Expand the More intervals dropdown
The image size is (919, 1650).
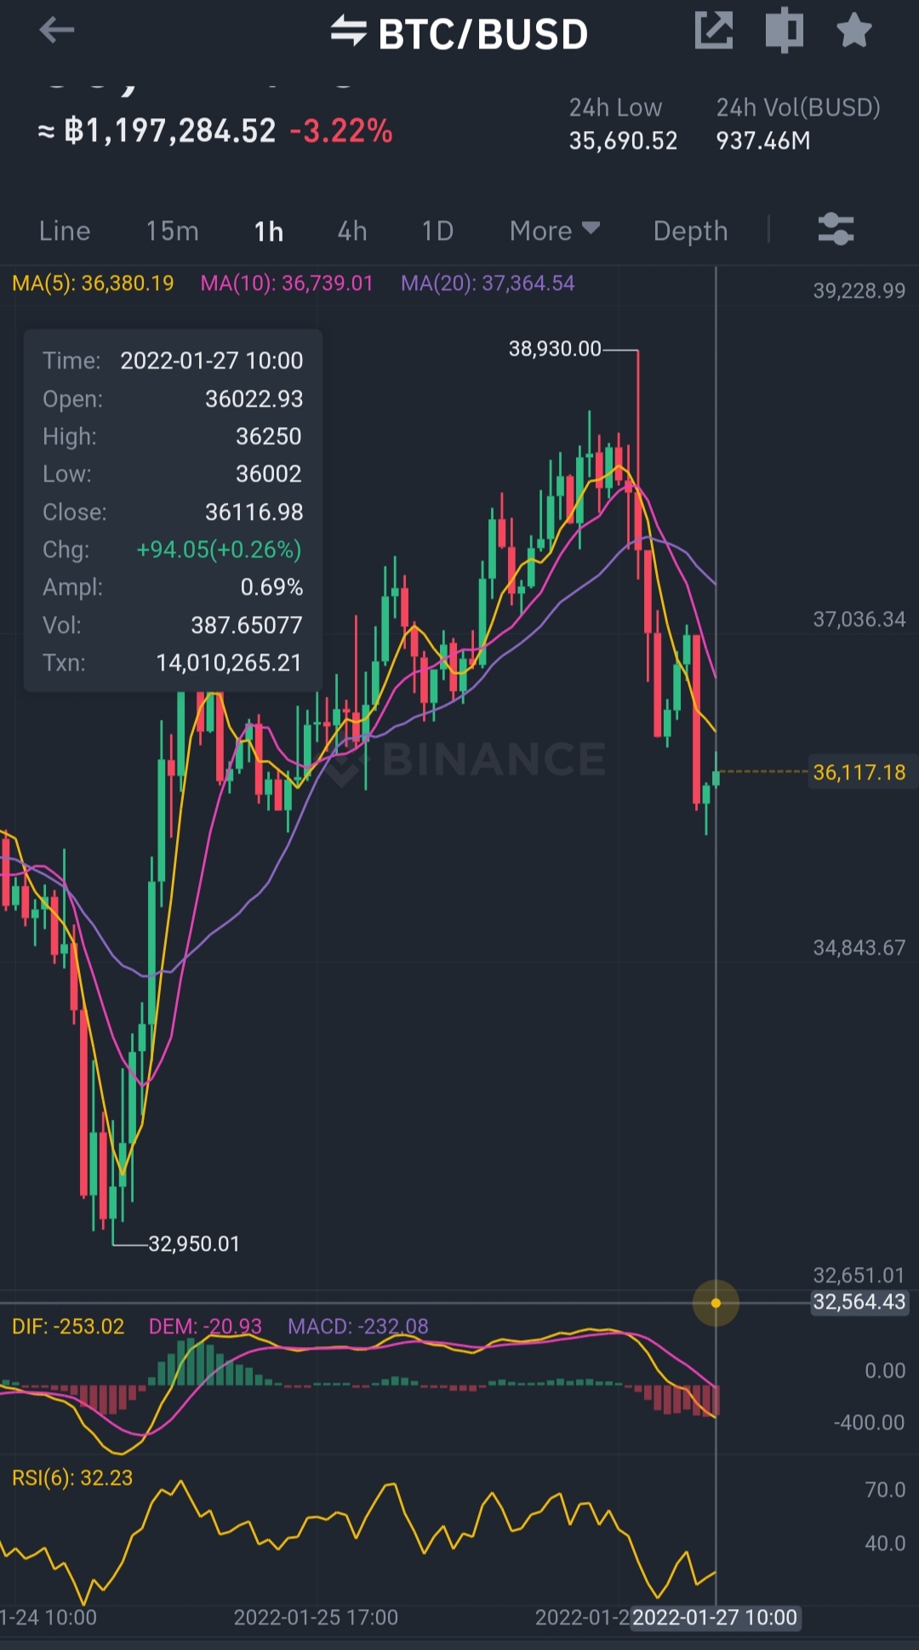[554, 231]
